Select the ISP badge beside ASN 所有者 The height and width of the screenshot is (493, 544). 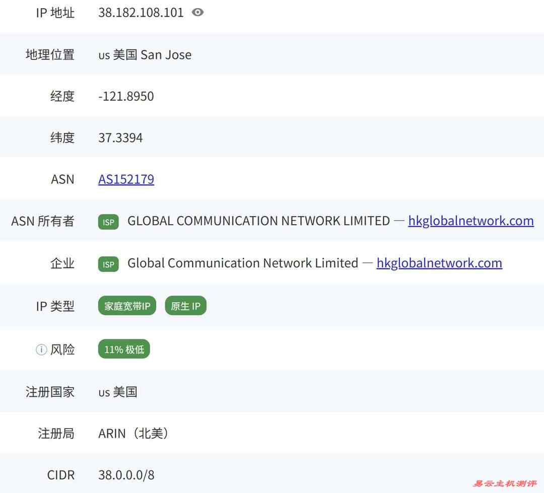point(108,222)
